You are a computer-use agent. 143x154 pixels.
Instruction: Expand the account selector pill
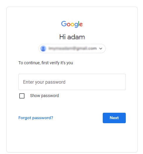coord(72,49)
